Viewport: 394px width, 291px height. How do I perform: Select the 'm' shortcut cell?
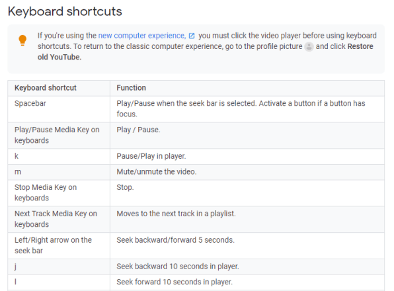(x=59, y=172)
